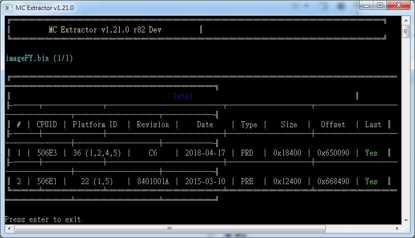Click offset value '0x668490'
This screenshot has height=238, width=415.
coord(333,181)
